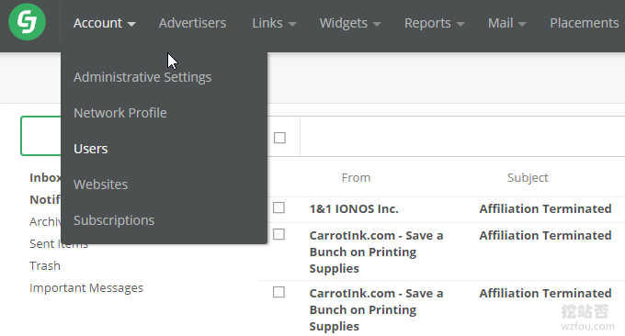625x336 pixels.
Task: Open the Trash mail folder
Action: (45, 265)
